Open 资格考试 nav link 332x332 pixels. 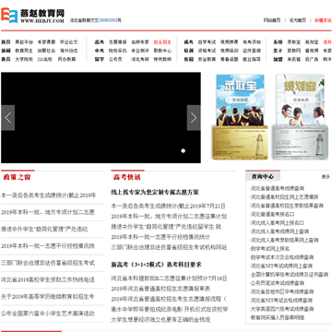[207, 51]
